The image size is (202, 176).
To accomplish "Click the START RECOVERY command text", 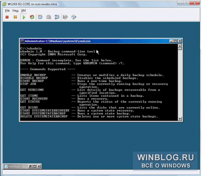I will 34,99.
